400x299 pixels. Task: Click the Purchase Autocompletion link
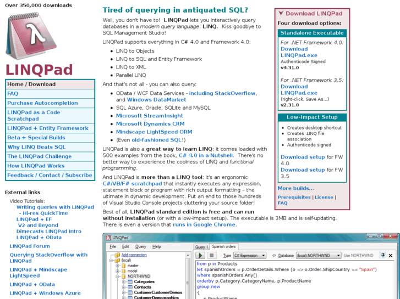pyautogui.click(x=42, y=103)
